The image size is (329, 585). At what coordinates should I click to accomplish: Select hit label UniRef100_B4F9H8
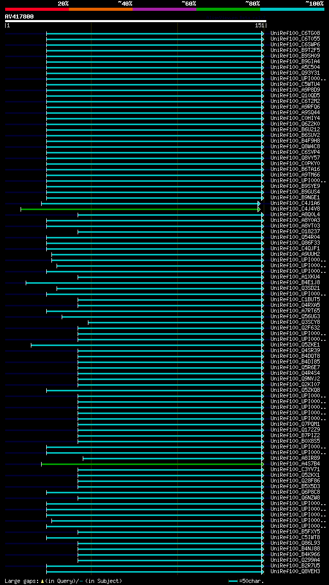(295, 141)
